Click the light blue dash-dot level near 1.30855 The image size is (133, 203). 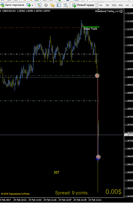pyautogui.click(x=49, y=101)
